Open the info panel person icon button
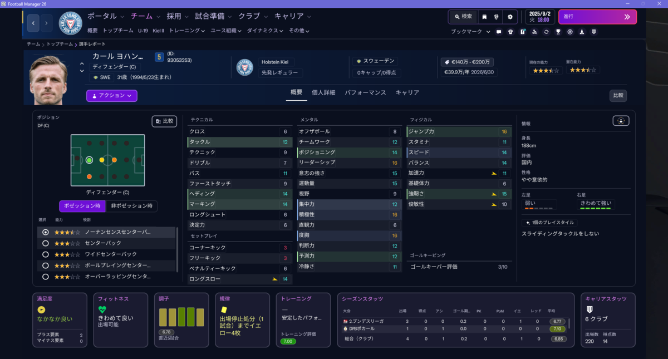This screenshot has width=668, height=359. pyautogui.click(x=621, y=121)
